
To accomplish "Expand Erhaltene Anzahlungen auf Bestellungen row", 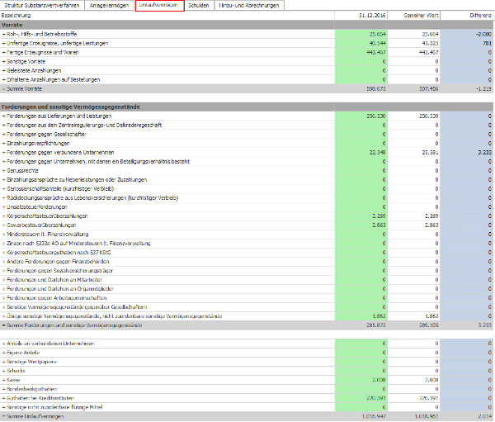I will 4,79.
